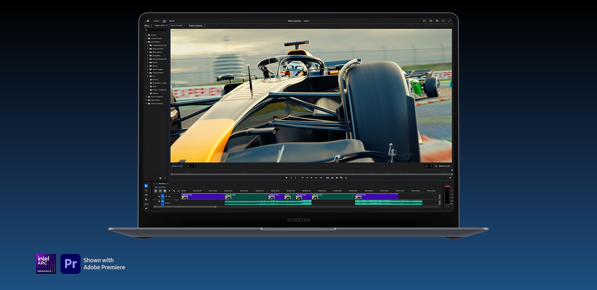Open Program: Sequence panel menu
This screenshot has height=290, width=597.
click(x=205, y=25)
